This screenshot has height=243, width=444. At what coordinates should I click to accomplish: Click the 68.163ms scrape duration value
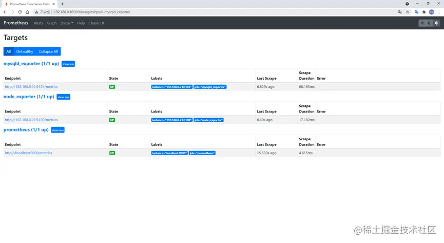point(306,87)
